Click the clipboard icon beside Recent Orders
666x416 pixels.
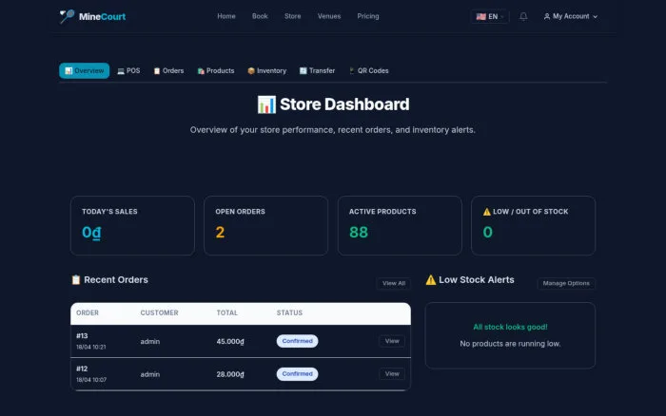76,280
